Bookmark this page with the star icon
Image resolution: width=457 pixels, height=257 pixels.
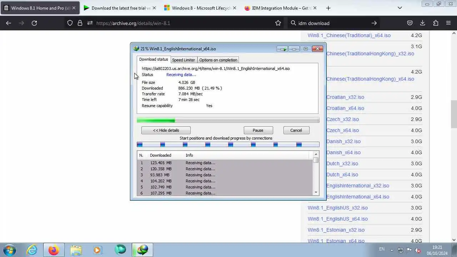tap(278, 23)
